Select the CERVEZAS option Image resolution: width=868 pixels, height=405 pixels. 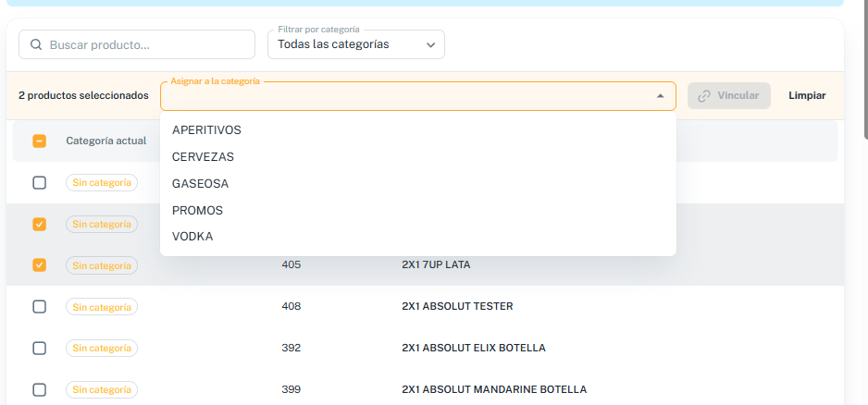[418, 157]
